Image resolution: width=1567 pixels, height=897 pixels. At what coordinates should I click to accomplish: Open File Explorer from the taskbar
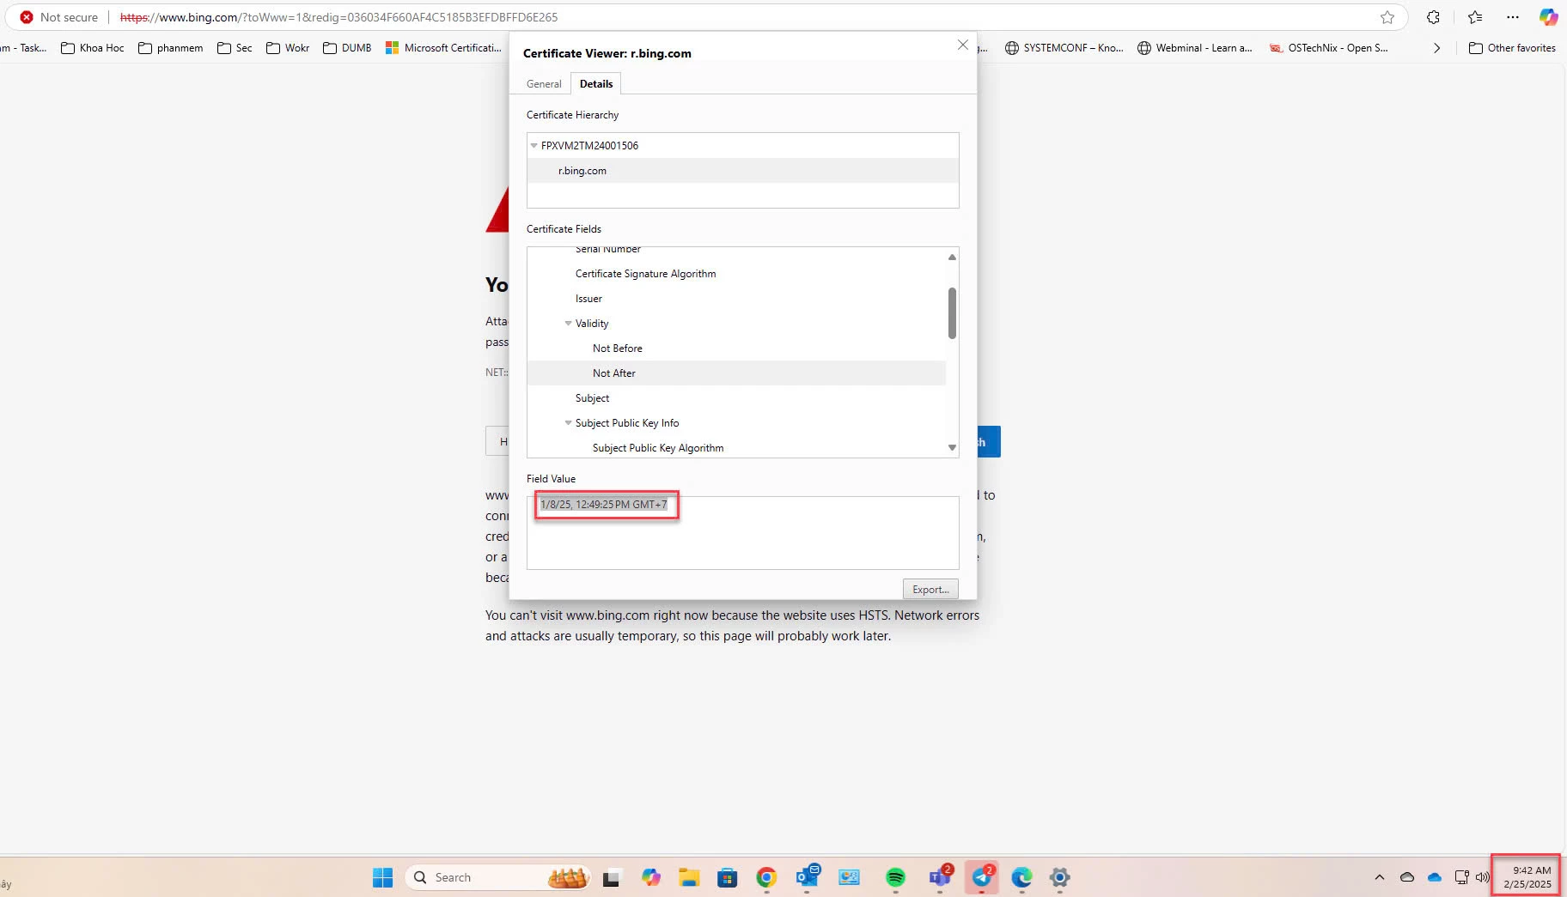[x=689, y=877]
